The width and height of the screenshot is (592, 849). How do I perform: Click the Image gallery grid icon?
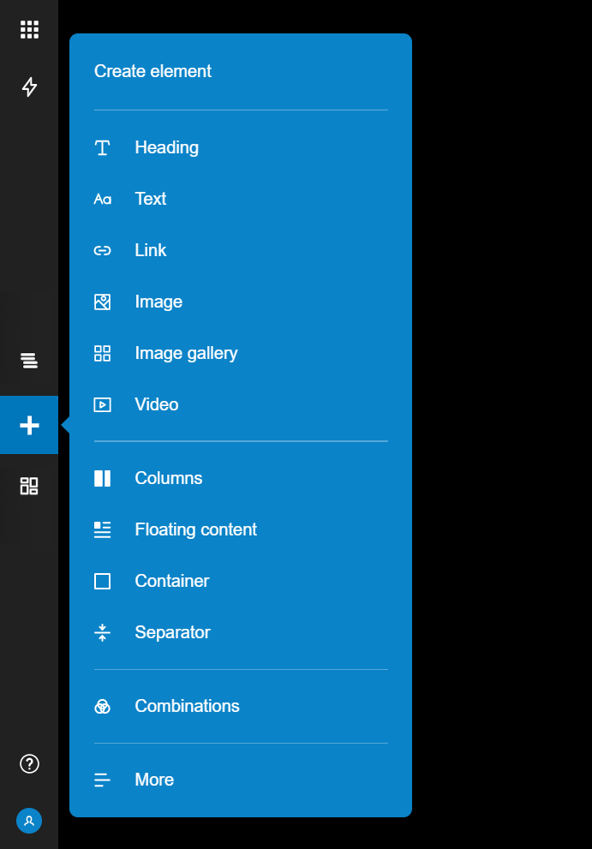pyautogui.click(x=102, y=354)
